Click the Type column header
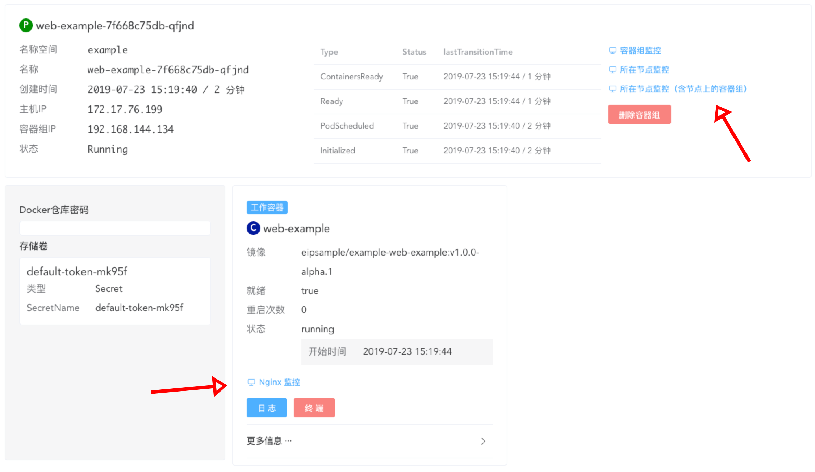The height and width of the screenshot is (472, 815). [329, 52]
